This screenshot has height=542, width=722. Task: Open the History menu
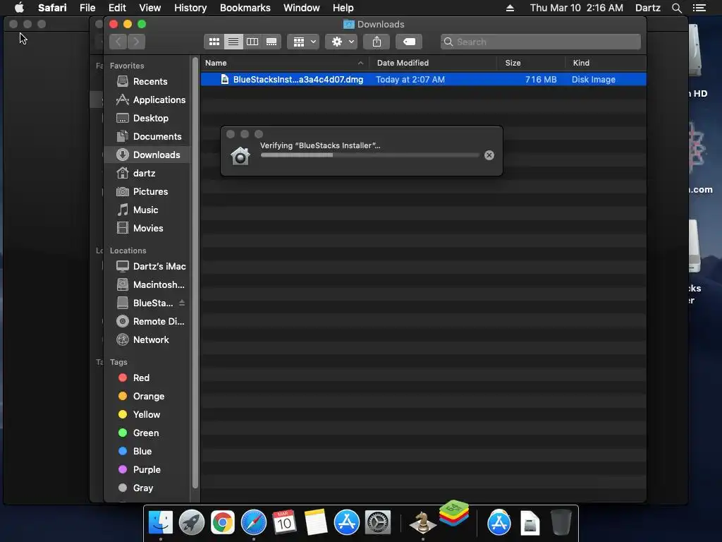click(190, 8)
